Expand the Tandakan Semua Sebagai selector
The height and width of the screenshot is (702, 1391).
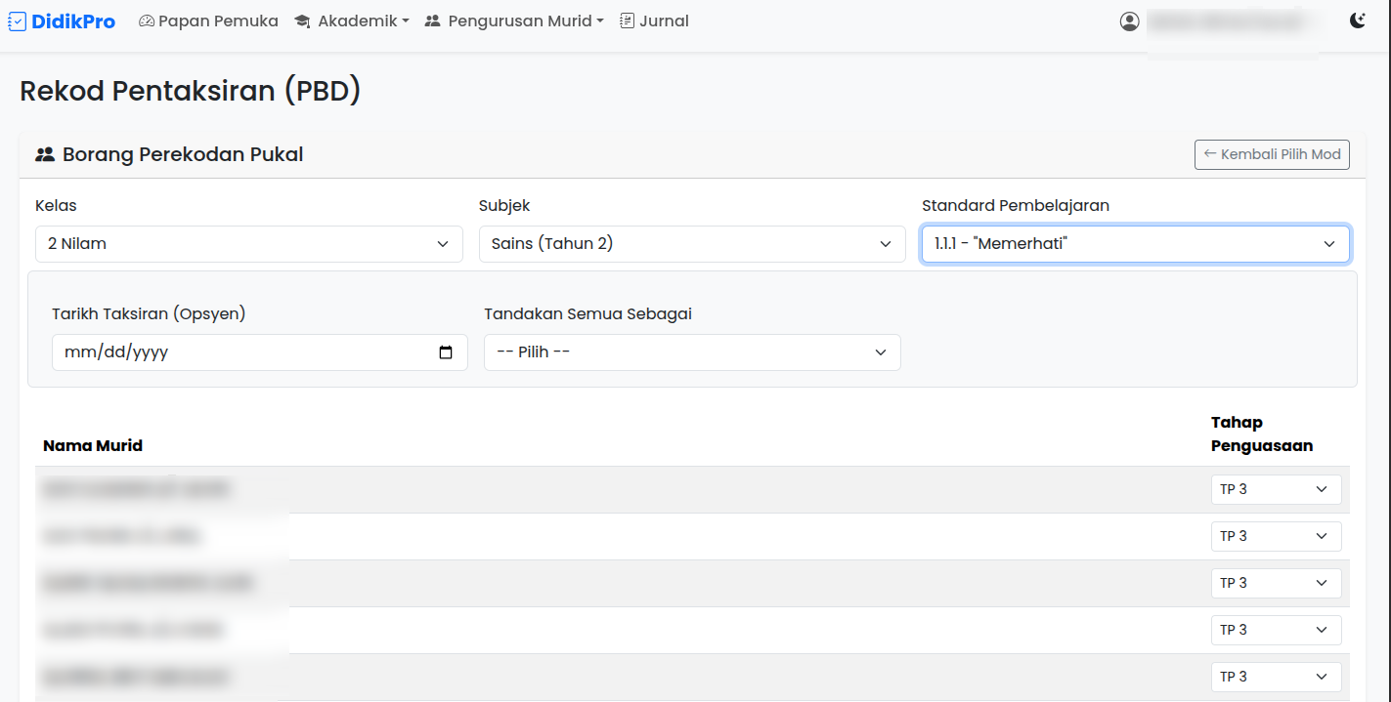(x=692, y=351)
